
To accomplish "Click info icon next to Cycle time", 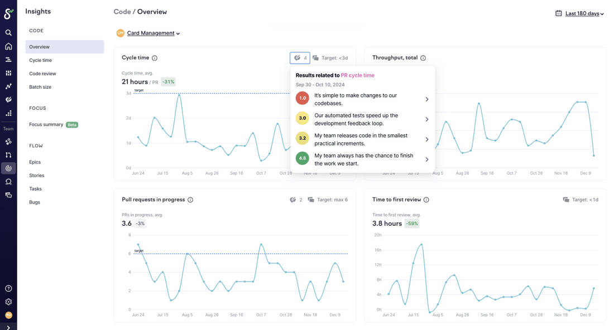I will (x=155, y=58).
